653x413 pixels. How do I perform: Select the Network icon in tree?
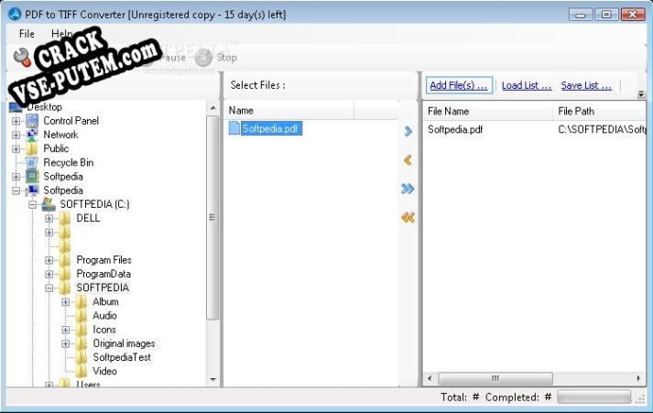click(x=32, y=135)
